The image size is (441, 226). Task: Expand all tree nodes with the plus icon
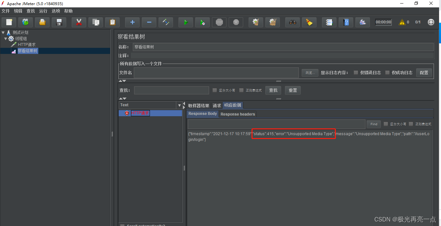click(132, 22)
